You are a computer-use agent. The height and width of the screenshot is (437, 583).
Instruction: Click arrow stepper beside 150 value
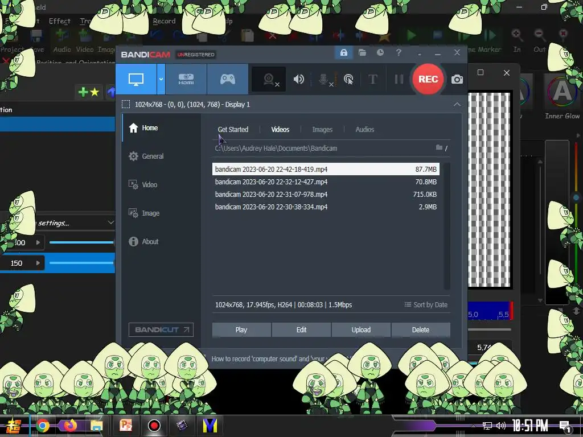tap(38, 263)
